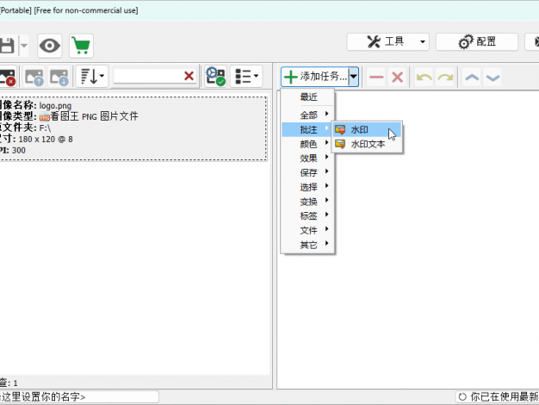Open the sort order dropdown

[92, 77]
